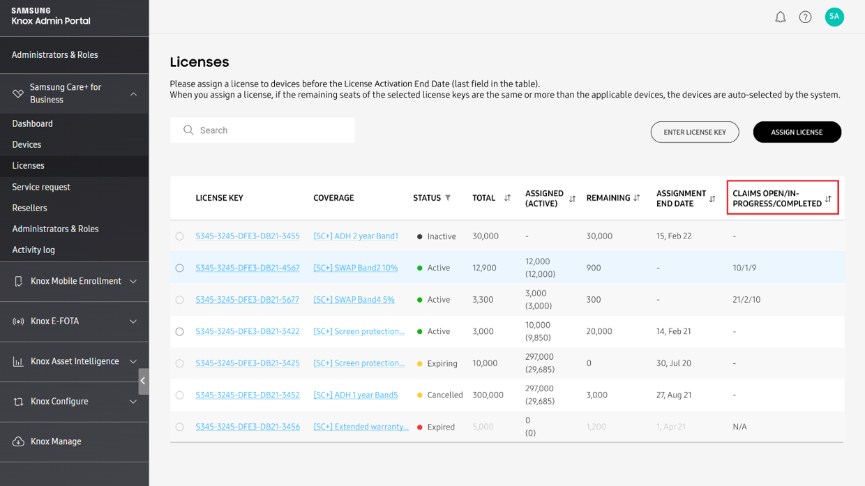The height and width of the screenshot is (486, 865).
Task: Click the magnifier icon in the search box
Action: pyautogui.click(x=188, y=130)
